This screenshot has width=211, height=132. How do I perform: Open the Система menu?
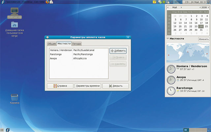[39, 2]
